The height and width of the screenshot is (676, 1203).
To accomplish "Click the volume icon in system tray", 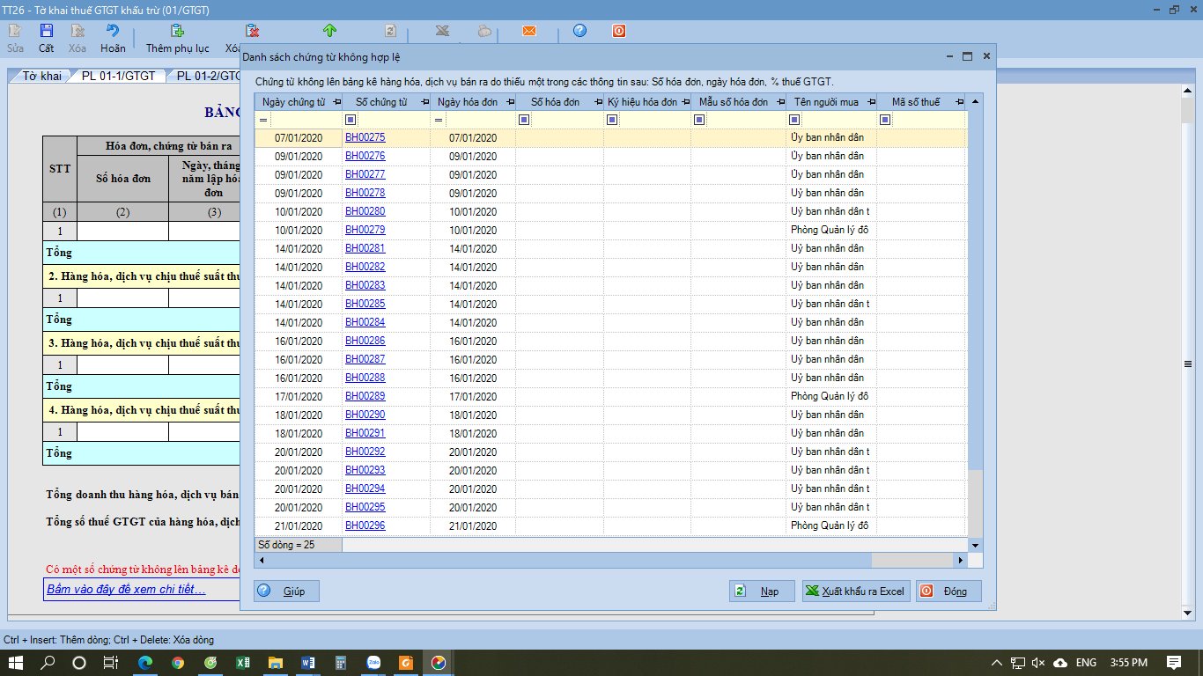I will click(1038, 663).
